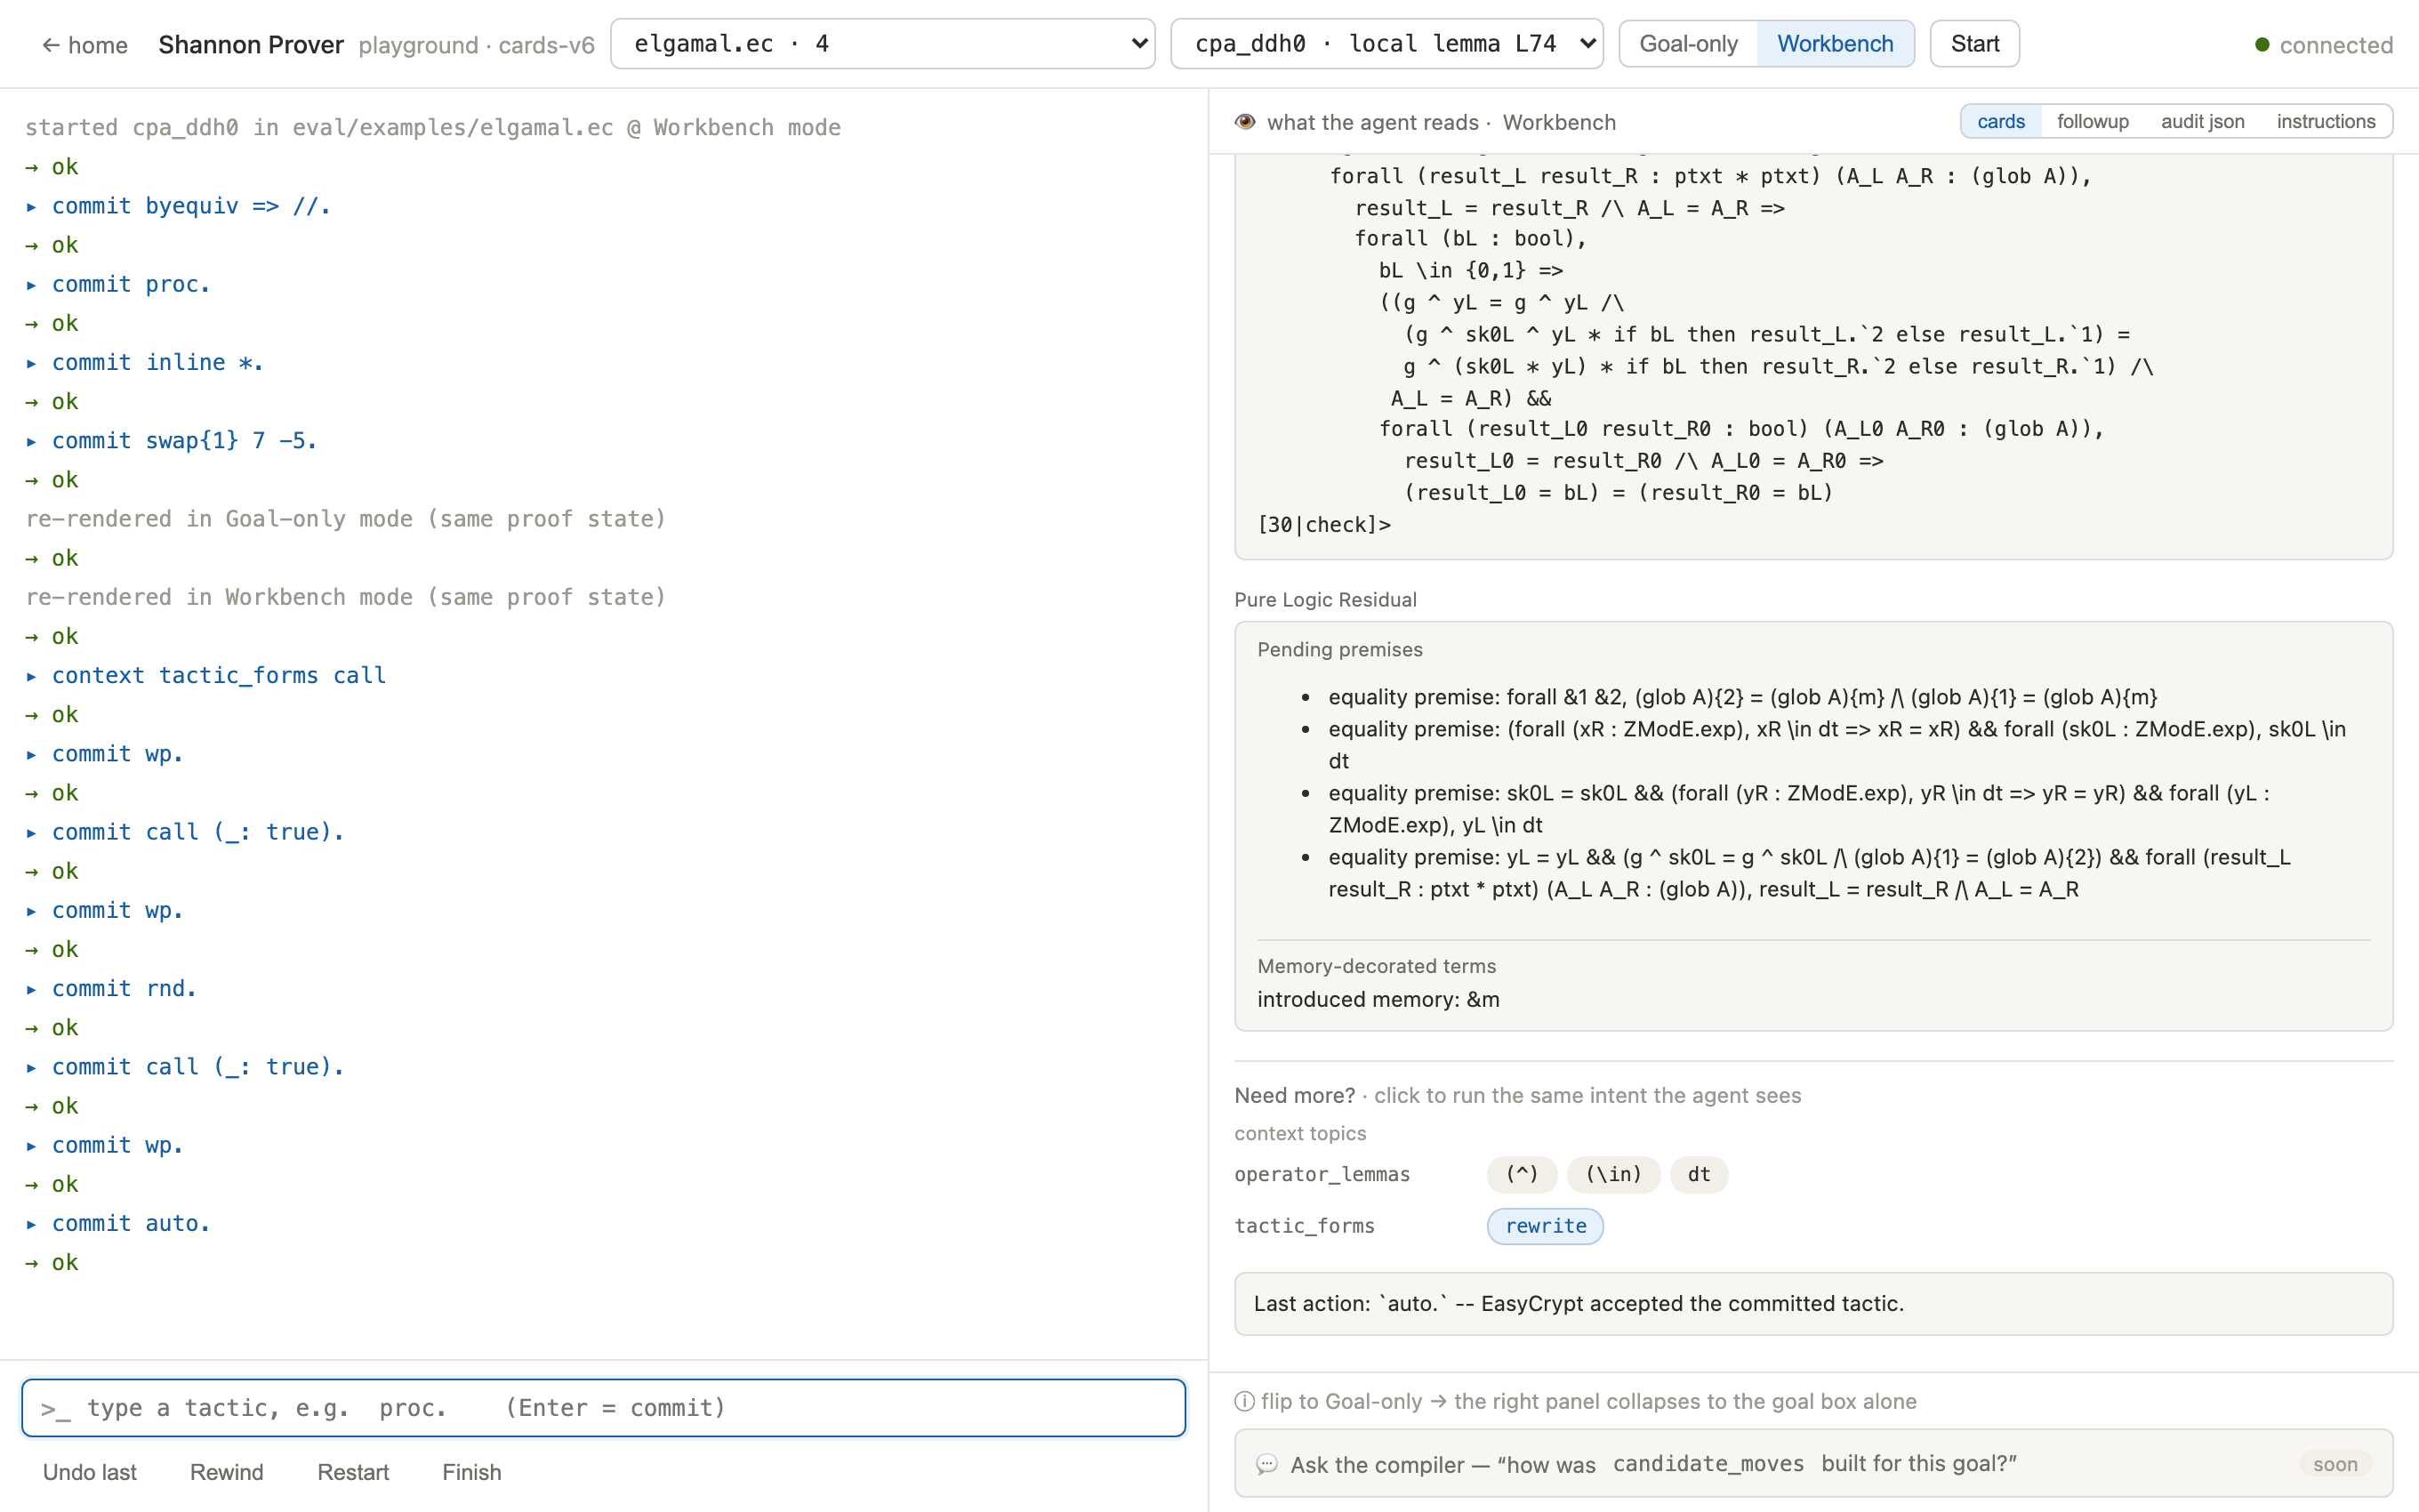Click 'introduced memory: &m' text
2419x1512 pixels.
click(x=1378, y=1000)
